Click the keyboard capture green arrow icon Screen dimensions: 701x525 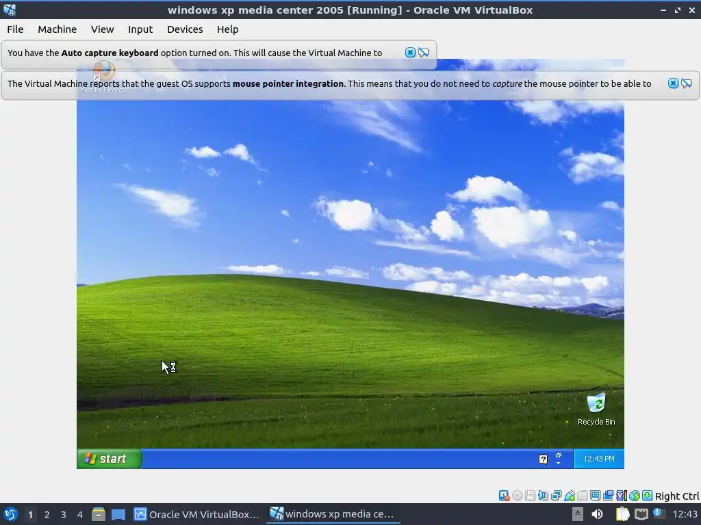coord(647,496)
